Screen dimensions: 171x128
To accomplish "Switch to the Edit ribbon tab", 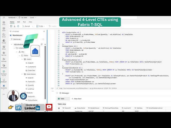I will tap(18, 22).
